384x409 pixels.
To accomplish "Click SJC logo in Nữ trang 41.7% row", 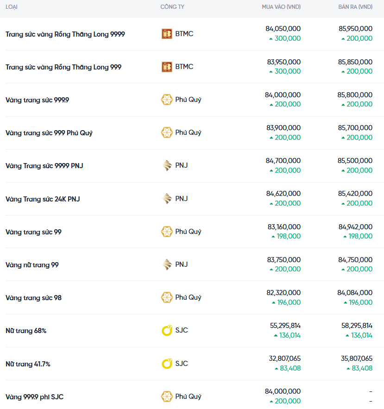I will coord(167,364).
